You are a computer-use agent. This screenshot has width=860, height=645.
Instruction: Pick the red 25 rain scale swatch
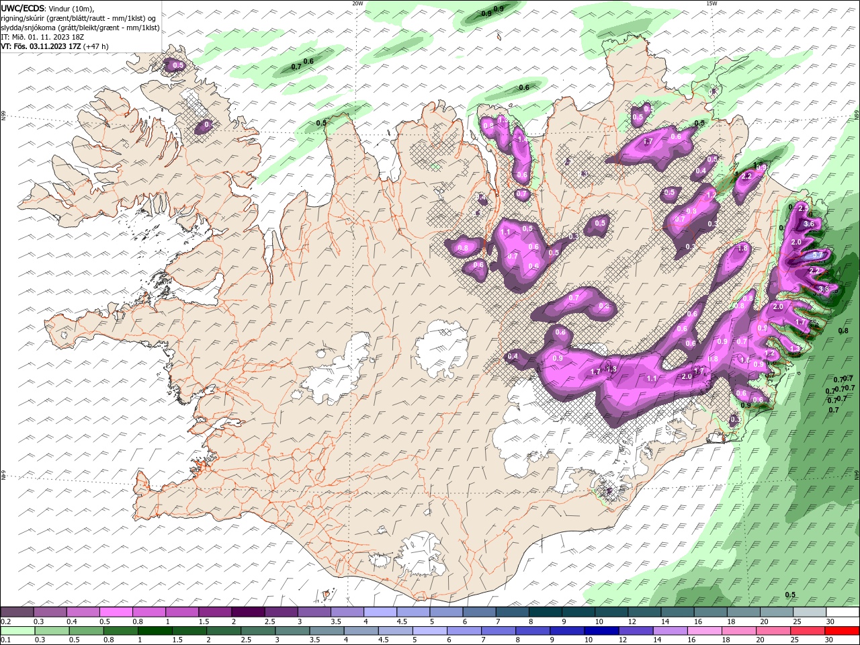[x=808, y=631]
